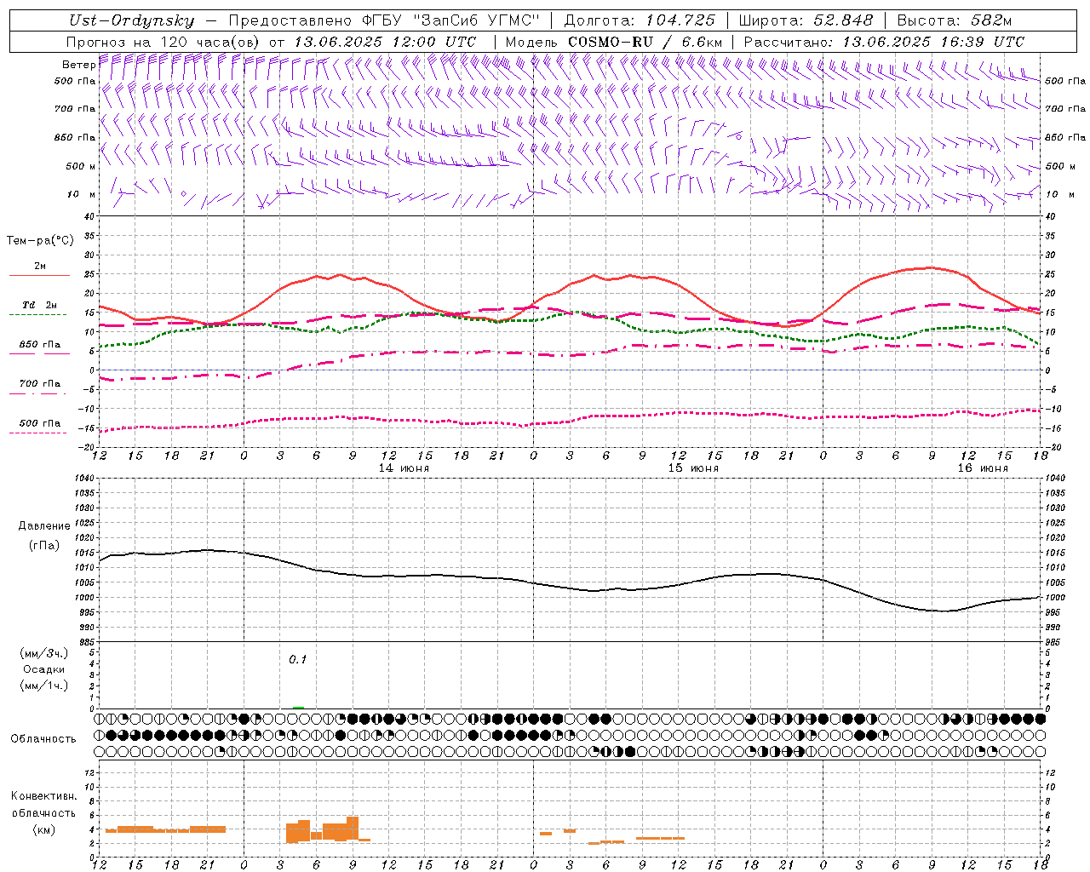Click the 'Высота: 582м' field
Screen dimensions: 1090x872
pos(955,20)
